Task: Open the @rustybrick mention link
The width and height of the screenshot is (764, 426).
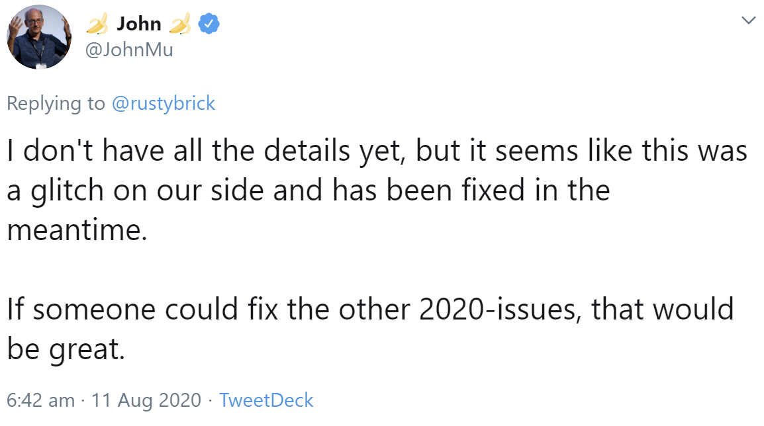Action: pos(164,103)
